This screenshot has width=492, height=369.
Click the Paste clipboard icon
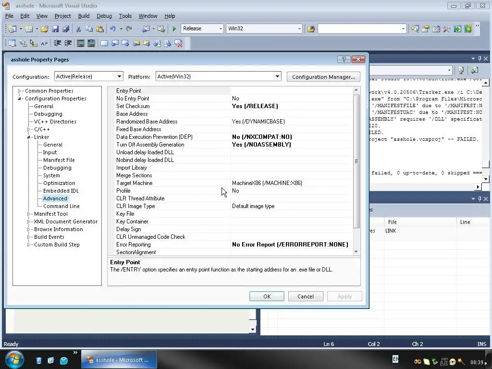point(100,29)
